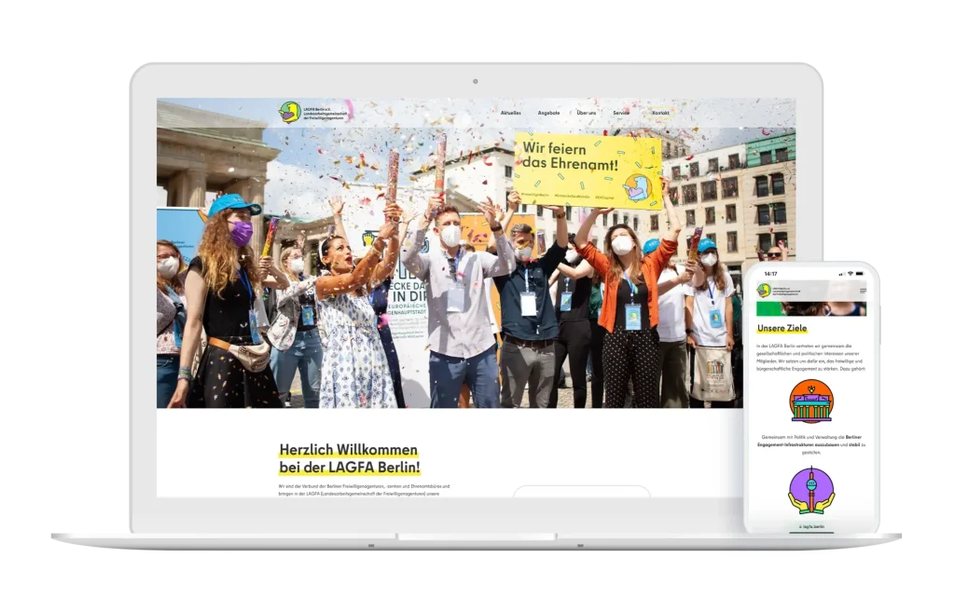This screenshot has height=612, width=955.
Task: Click the 'Herzlich Willkommen bei der LAGFA Berlin!' heading
Action: 350,458
